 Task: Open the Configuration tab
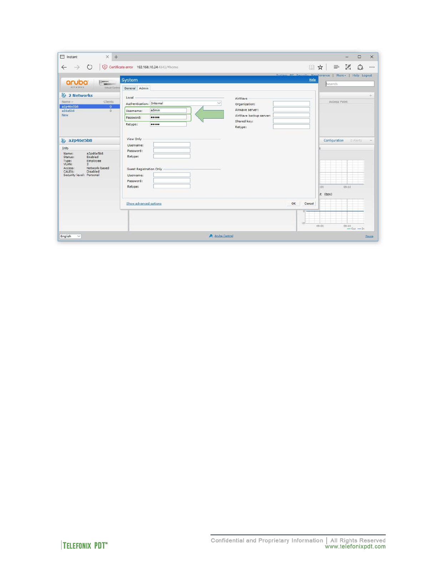click(334, 140)
